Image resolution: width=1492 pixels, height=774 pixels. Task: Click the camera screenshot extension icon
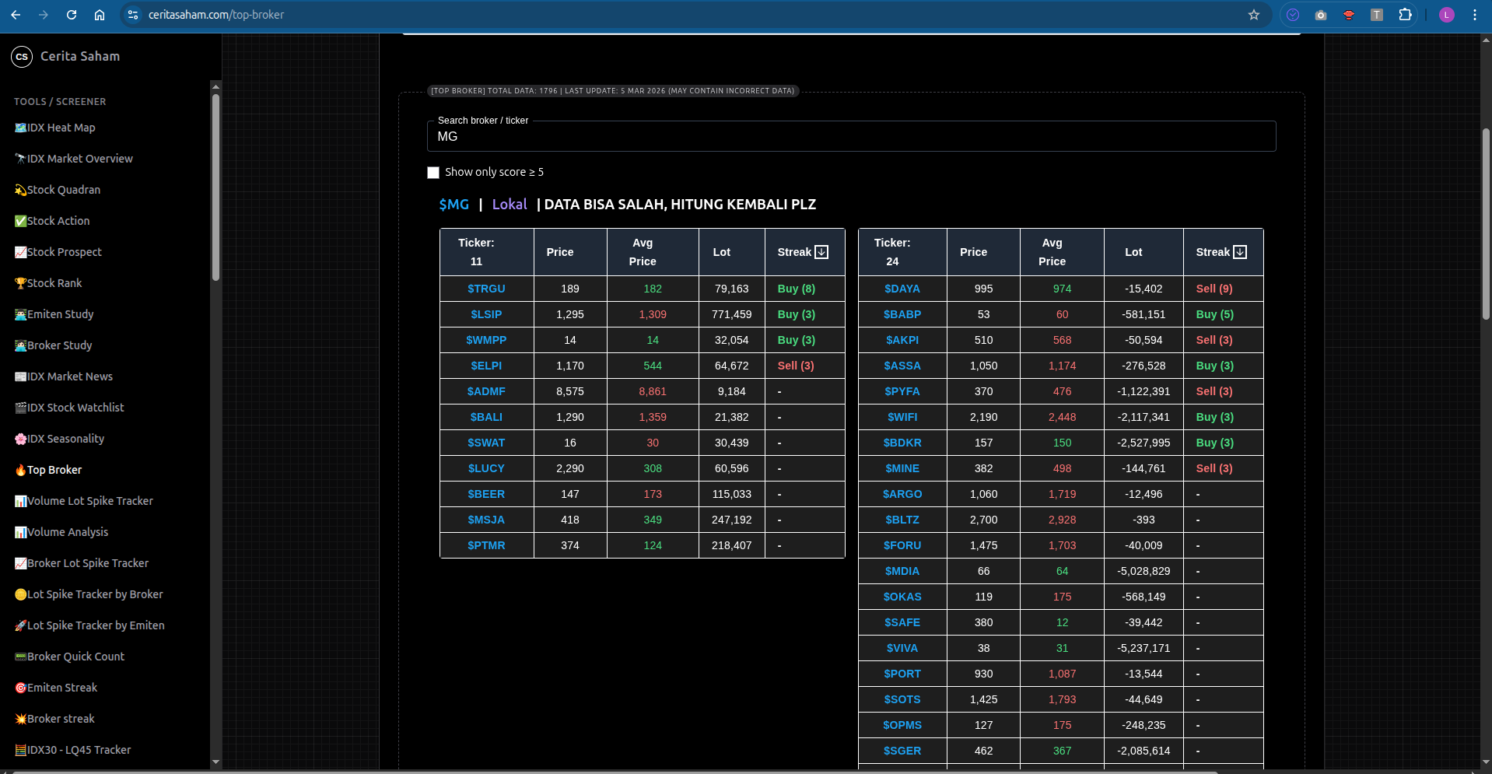pyautogui.click(x=1321, y=15)
